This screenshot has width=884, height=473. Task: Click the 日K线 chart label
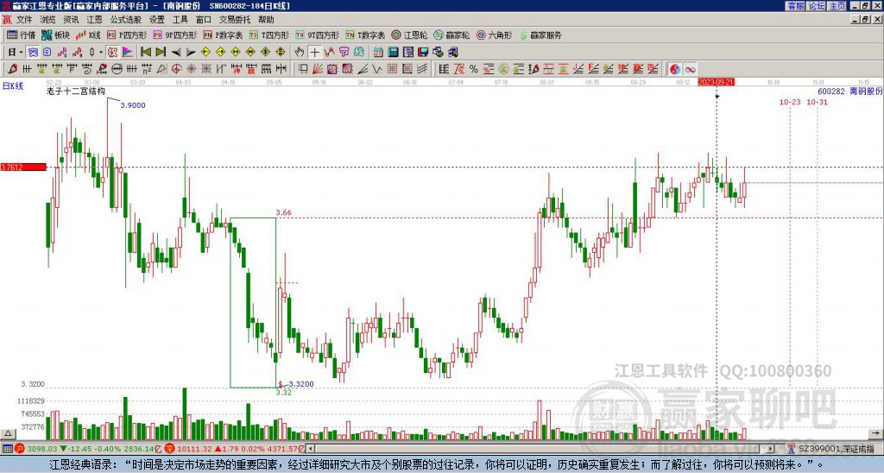point(12,86)
